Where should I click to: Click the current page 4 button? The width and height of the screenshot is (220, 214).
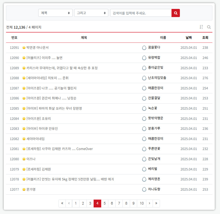click(97, 203)
